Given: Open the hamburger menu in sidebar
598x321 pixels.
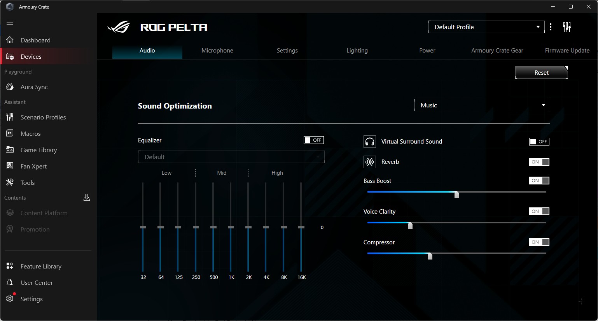Looking at the screenshot, I should (x=10, y=22).
